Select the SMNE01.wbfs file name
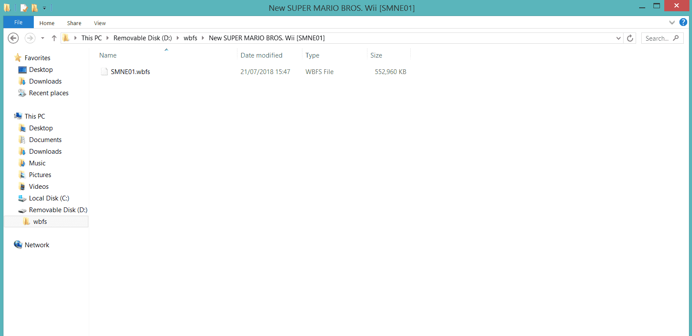This screenshot has height=336, width=692. [x=130, y=72]
